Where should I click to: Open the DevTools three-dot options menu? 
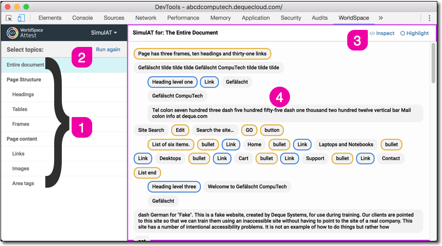429,18
